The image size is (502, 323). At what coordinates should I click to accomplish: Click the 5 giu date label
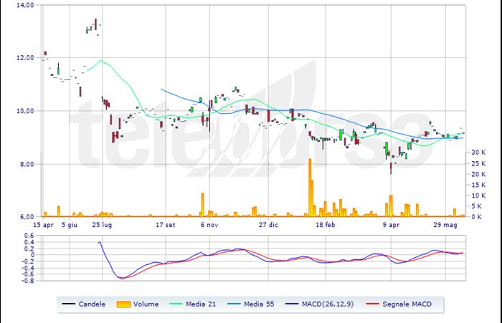point(70,225)
